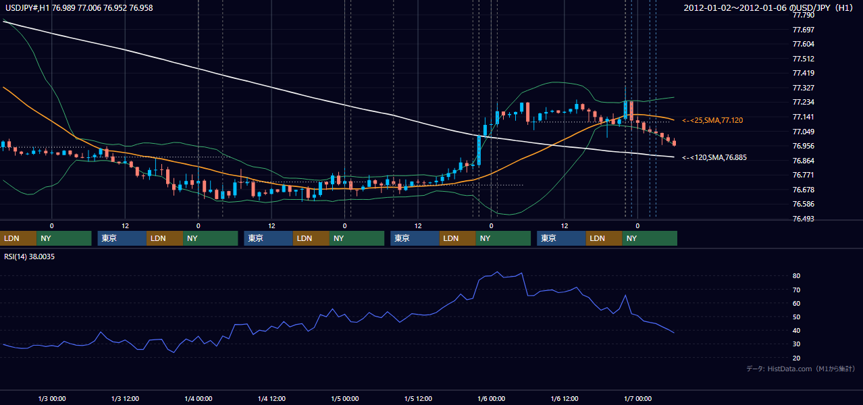Select price level 76.771 on the axis
The width and height of the screenshot is (863, 405).
tap(804, 175)
